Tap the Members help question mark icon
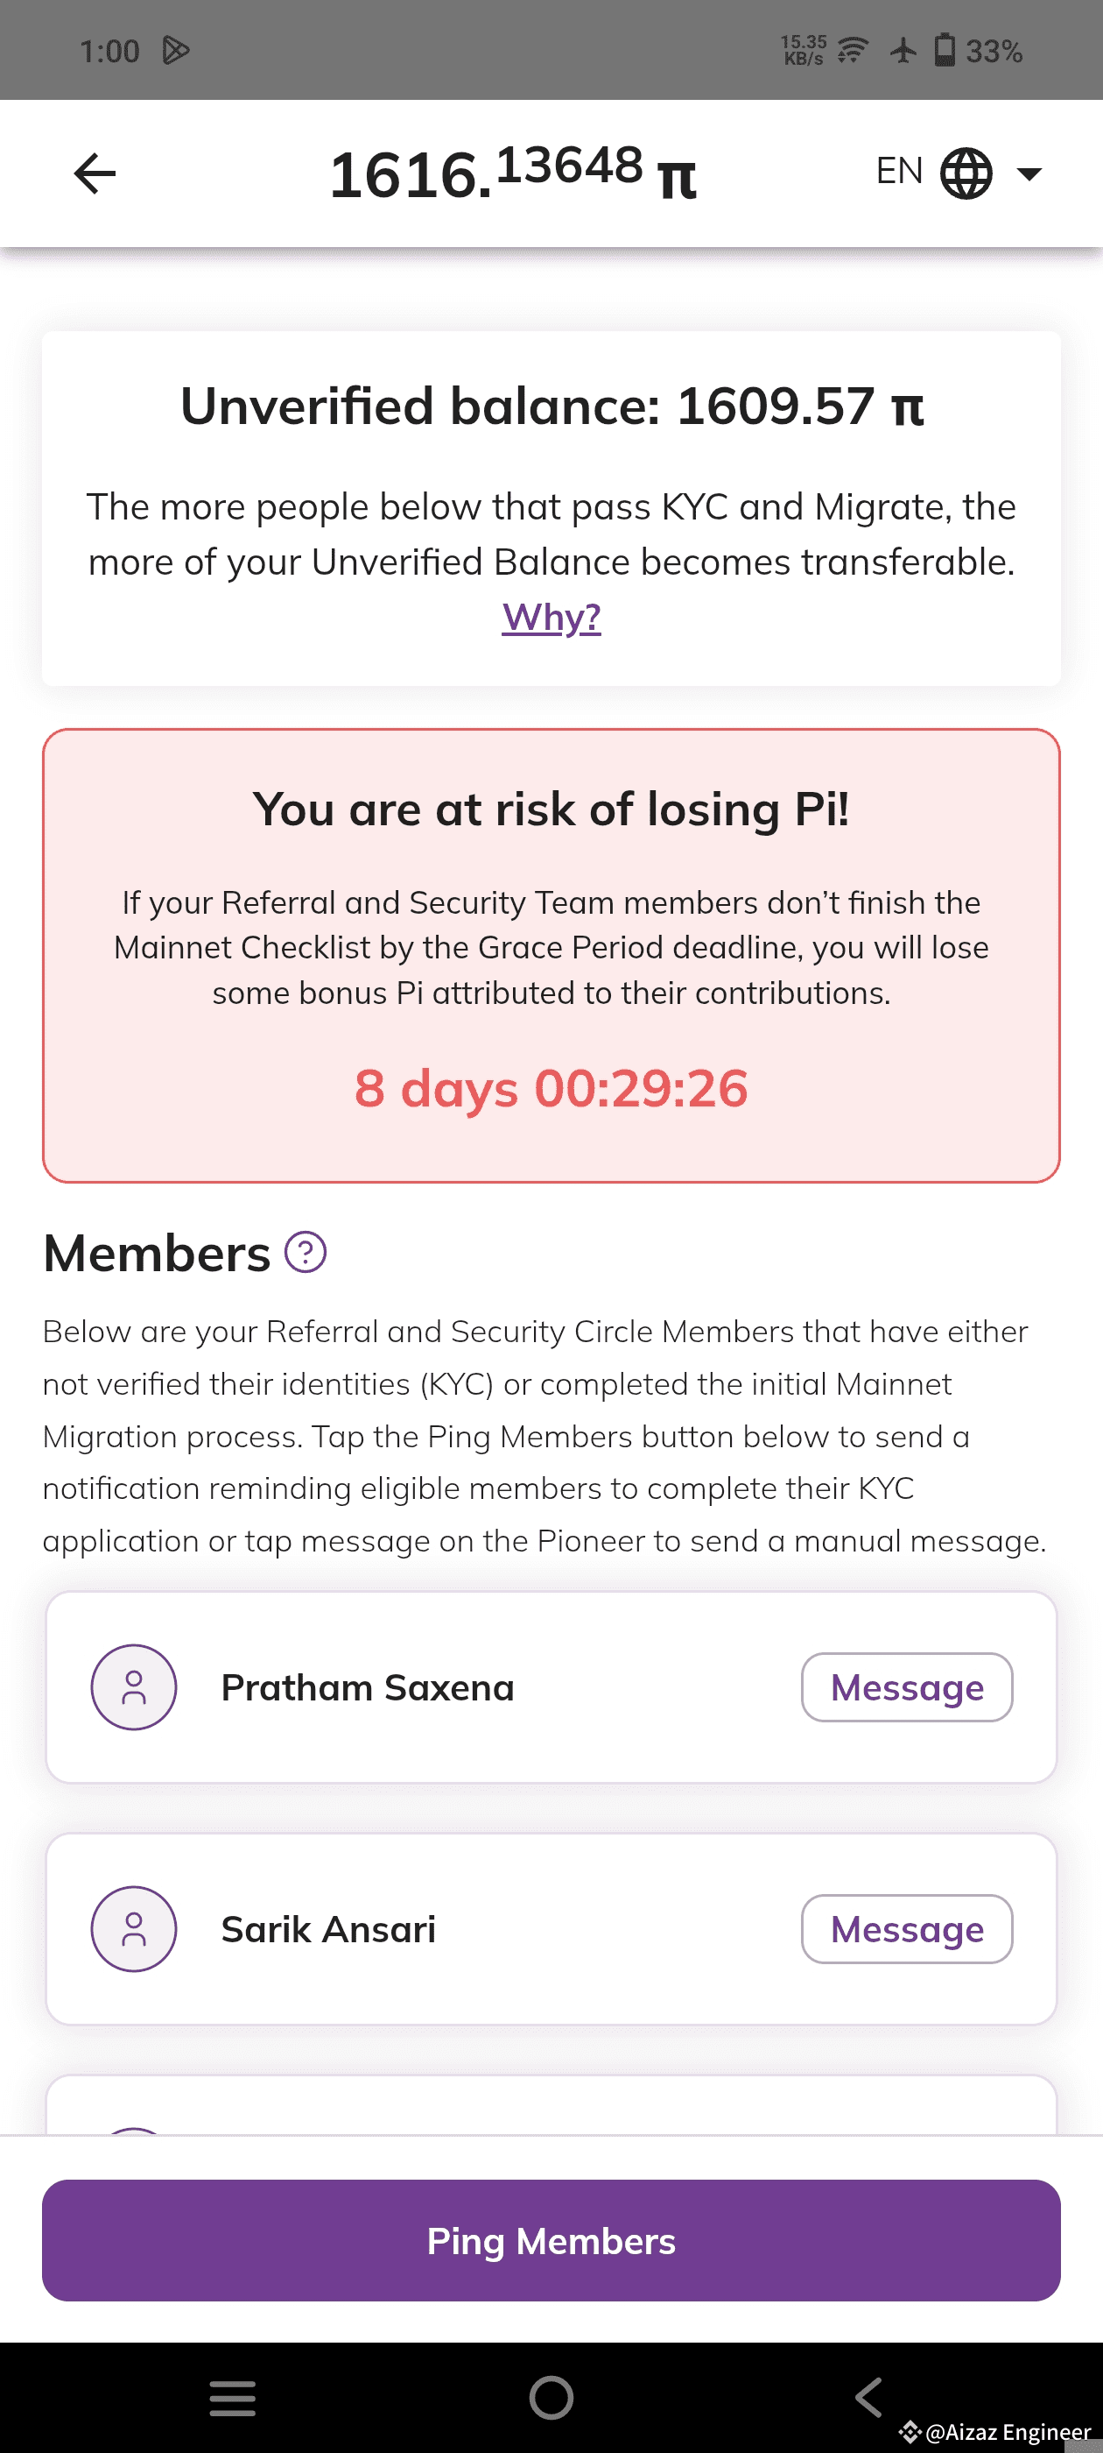Viewport: 1103px width, 2453px height. (306, 1252)
